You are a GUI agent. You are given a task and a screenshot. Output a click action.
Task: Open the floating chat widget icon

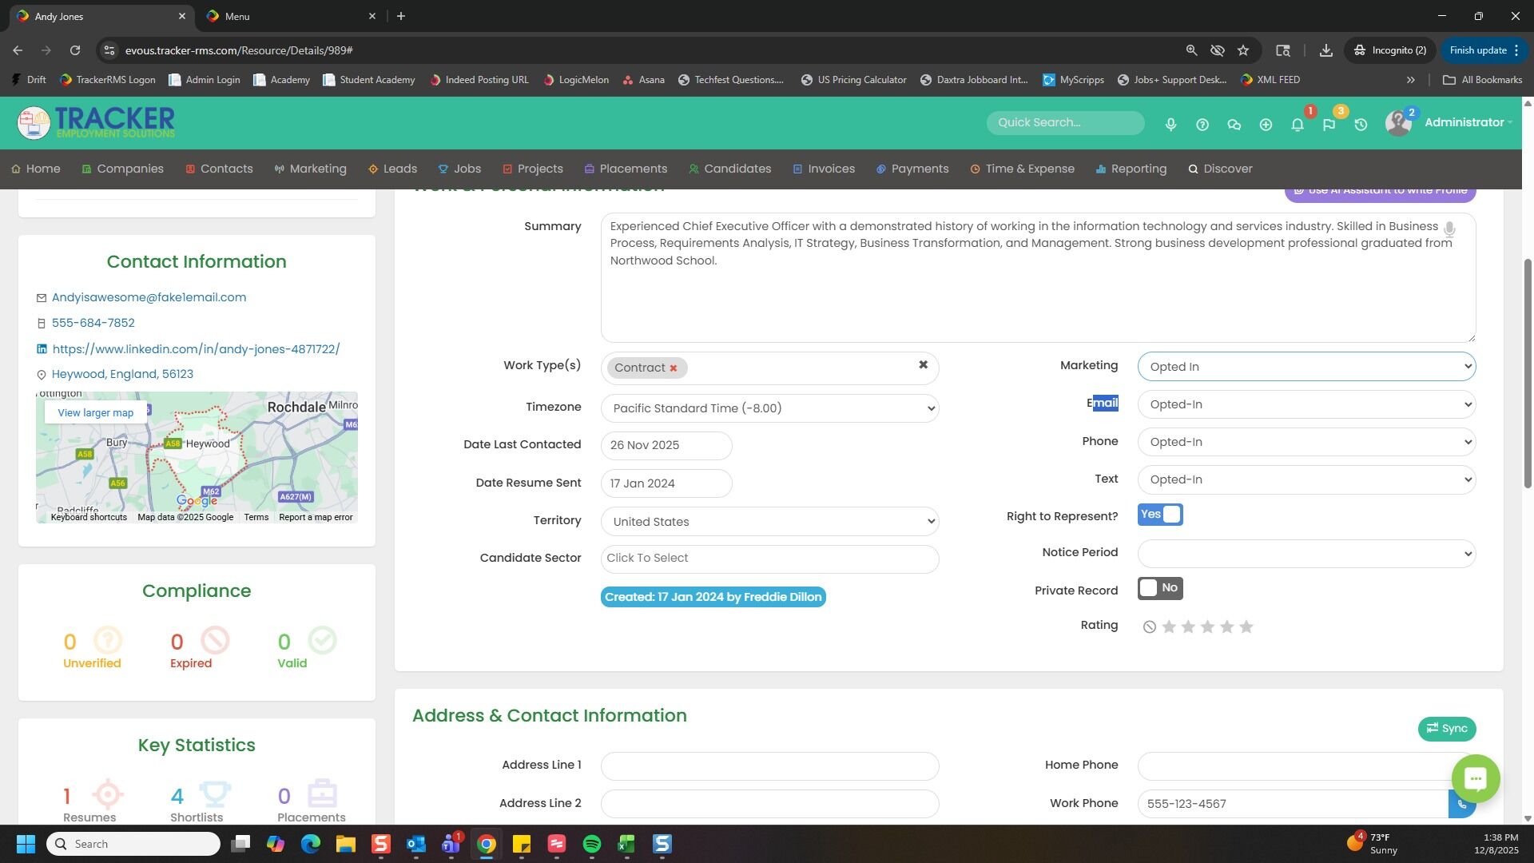click(1475, 778)
